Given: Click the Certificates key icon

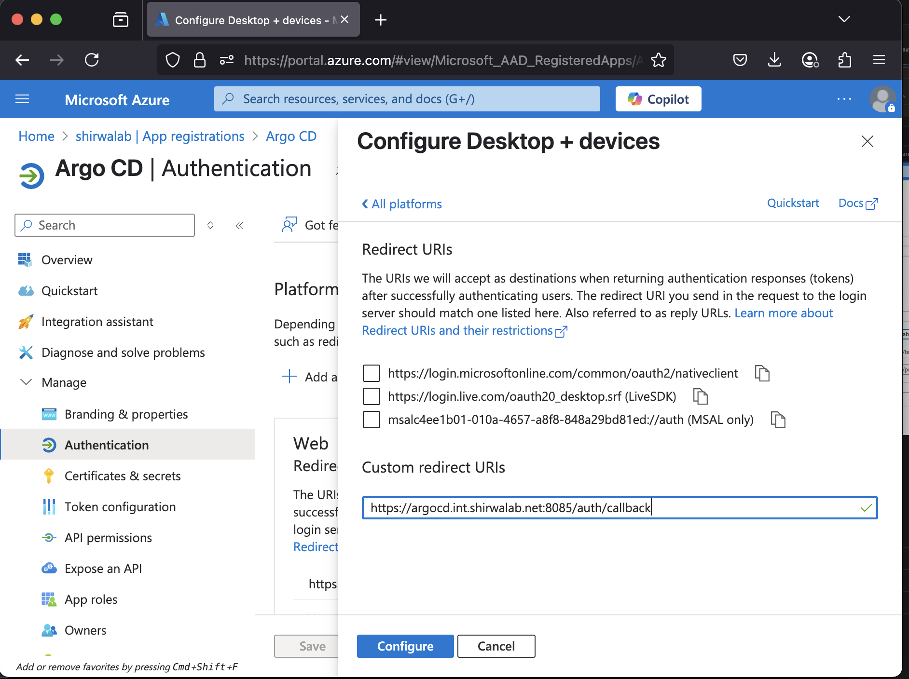Looking at the screenshot, I should 49,476.
